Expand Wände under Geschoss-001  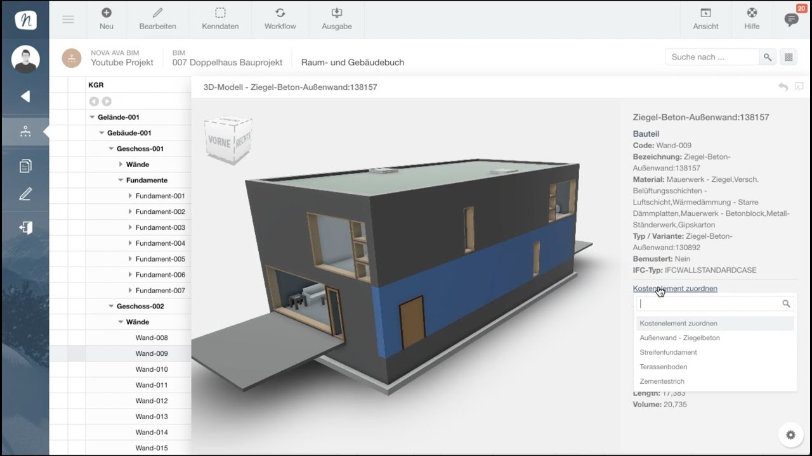tap(121, 165)
